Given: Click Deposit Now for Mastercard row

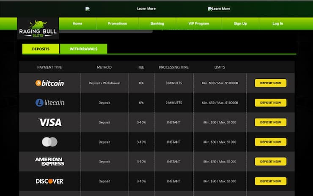Looking at the screenshot, I should click(x=270, y=142).
